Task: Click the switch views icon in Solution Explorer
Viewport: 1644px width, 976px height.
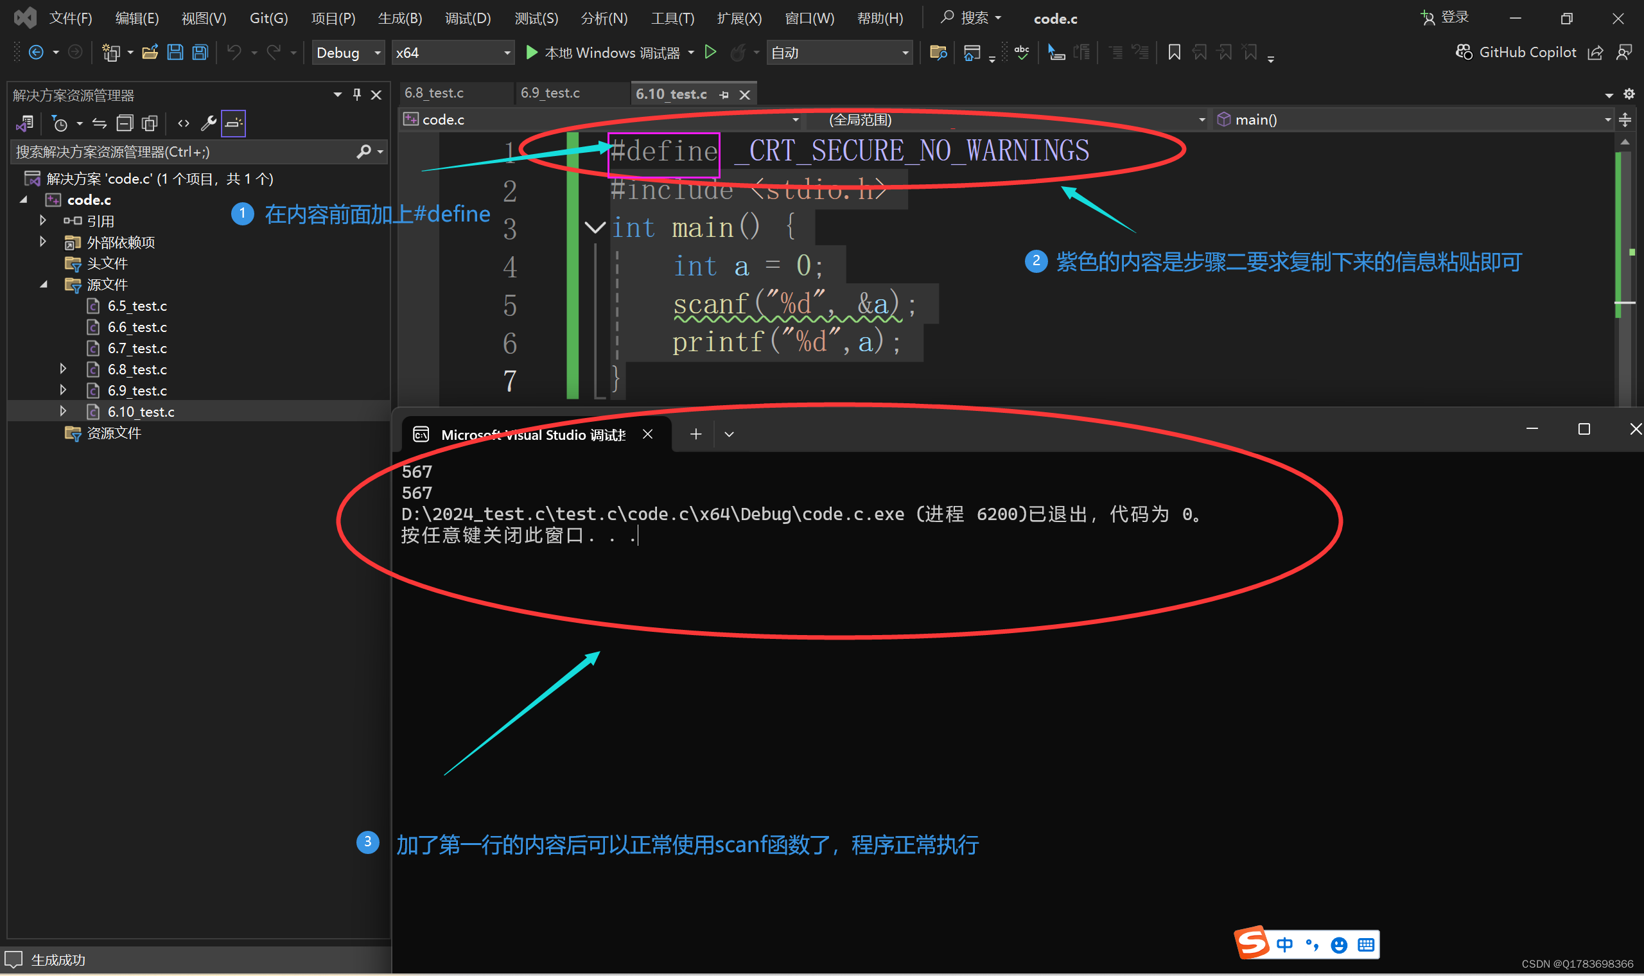Action: coord(26,123)
